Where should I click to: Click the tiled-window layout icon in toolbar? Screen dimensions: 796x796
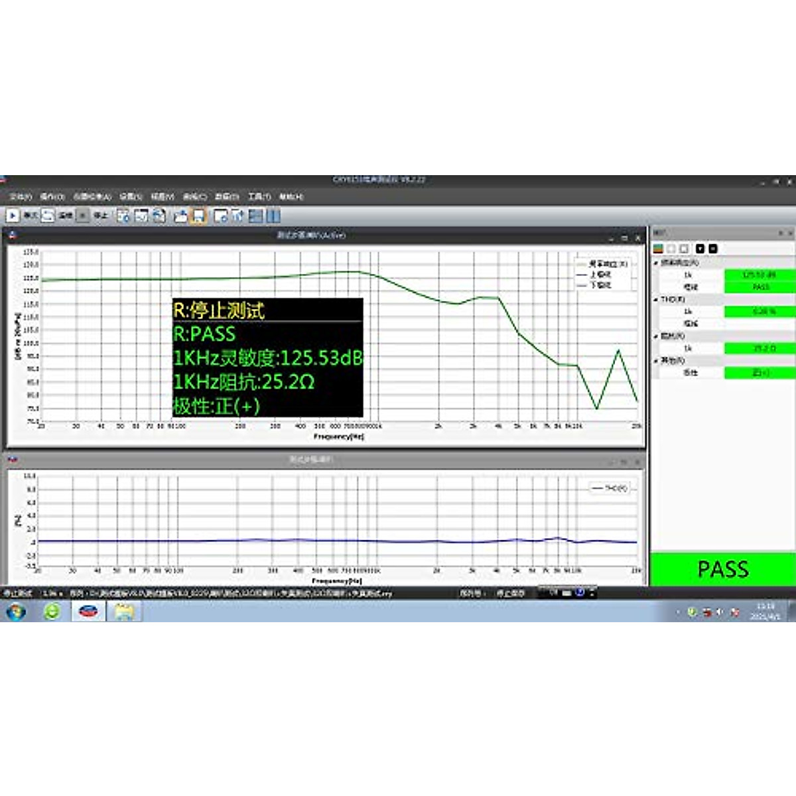(255, 216)
